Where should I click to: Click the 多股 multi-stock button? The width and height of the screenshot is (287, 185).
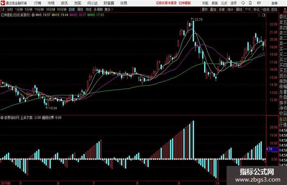222,9
